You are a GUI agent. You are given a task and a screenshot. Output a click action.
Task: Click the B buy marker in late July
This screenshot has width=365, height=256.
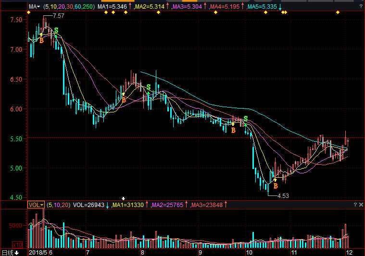124,100
